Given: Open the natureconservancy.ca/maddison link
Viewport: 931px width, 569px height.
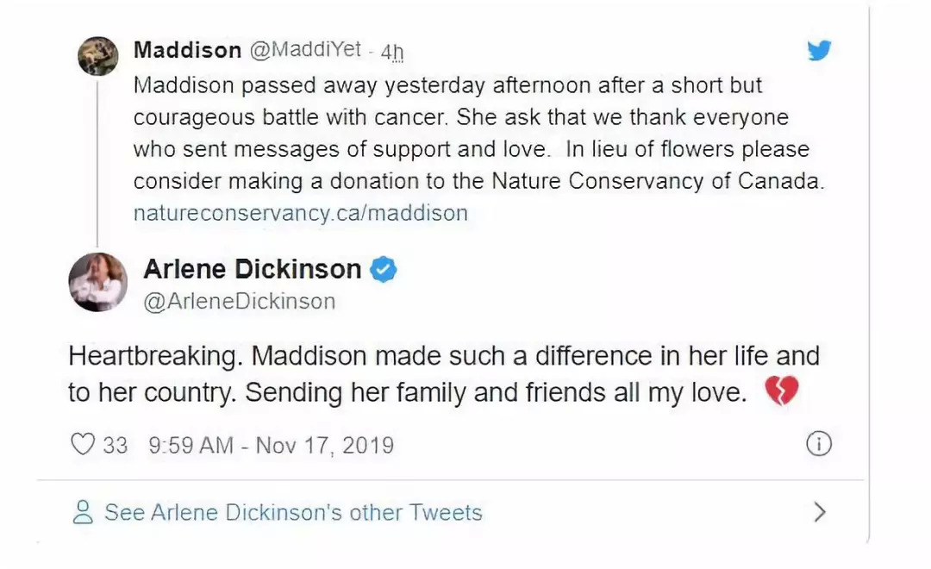Looking at the screenshot, I should (300, 213).
